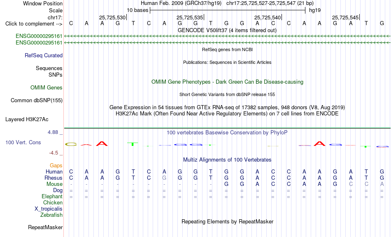Select the Sequences track label
391x237 pixels.
(49, 68)
